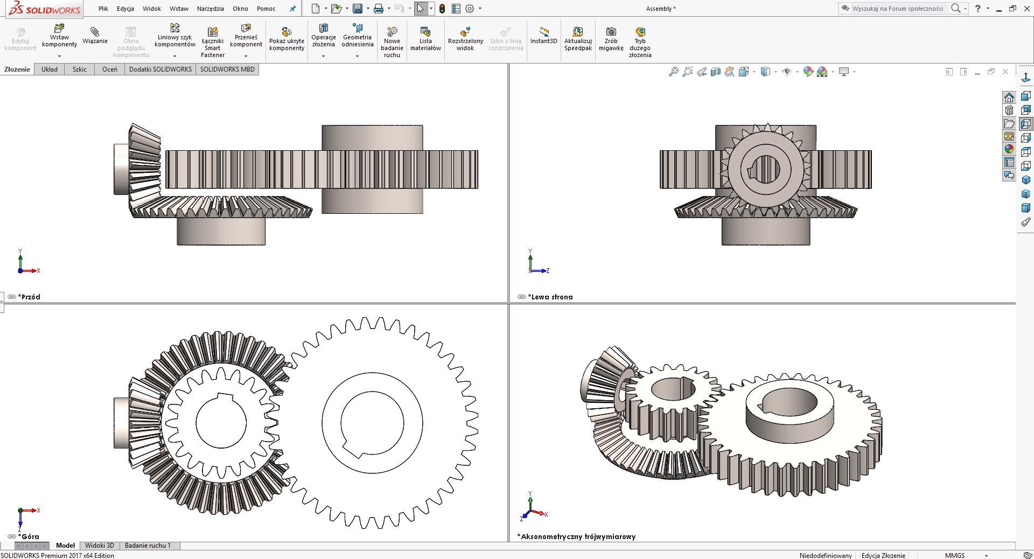Open SOLIDWORKS Resources home tab in task pane

[1009, 97]
